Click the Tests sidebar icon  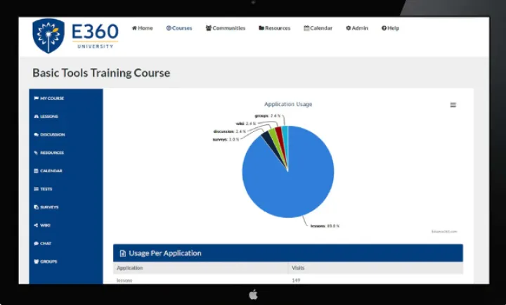tap(36, 189)
